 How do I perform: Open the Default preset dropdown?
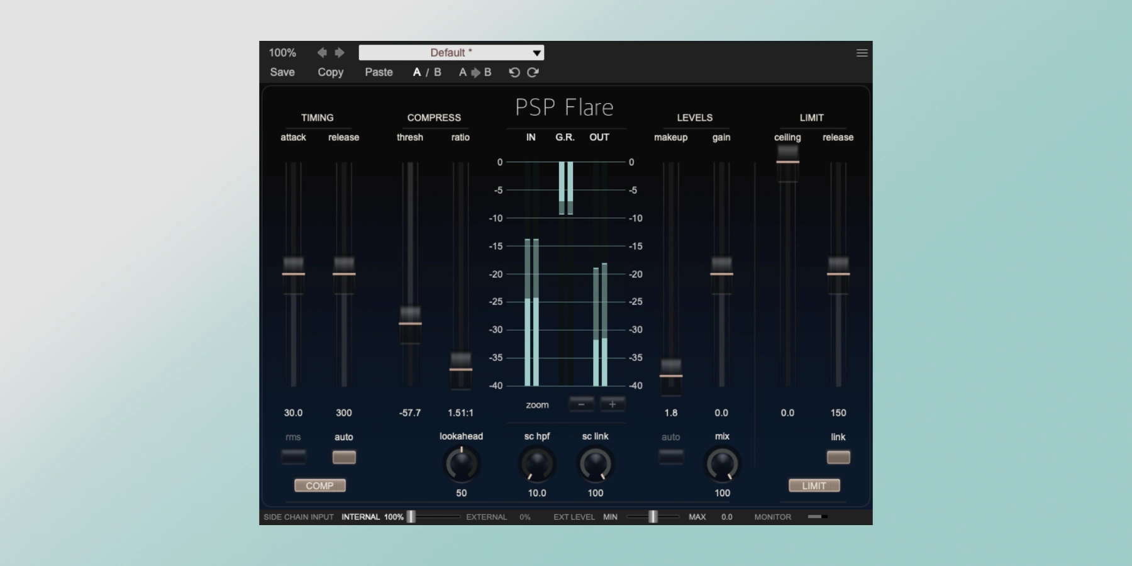pos(451,53)
